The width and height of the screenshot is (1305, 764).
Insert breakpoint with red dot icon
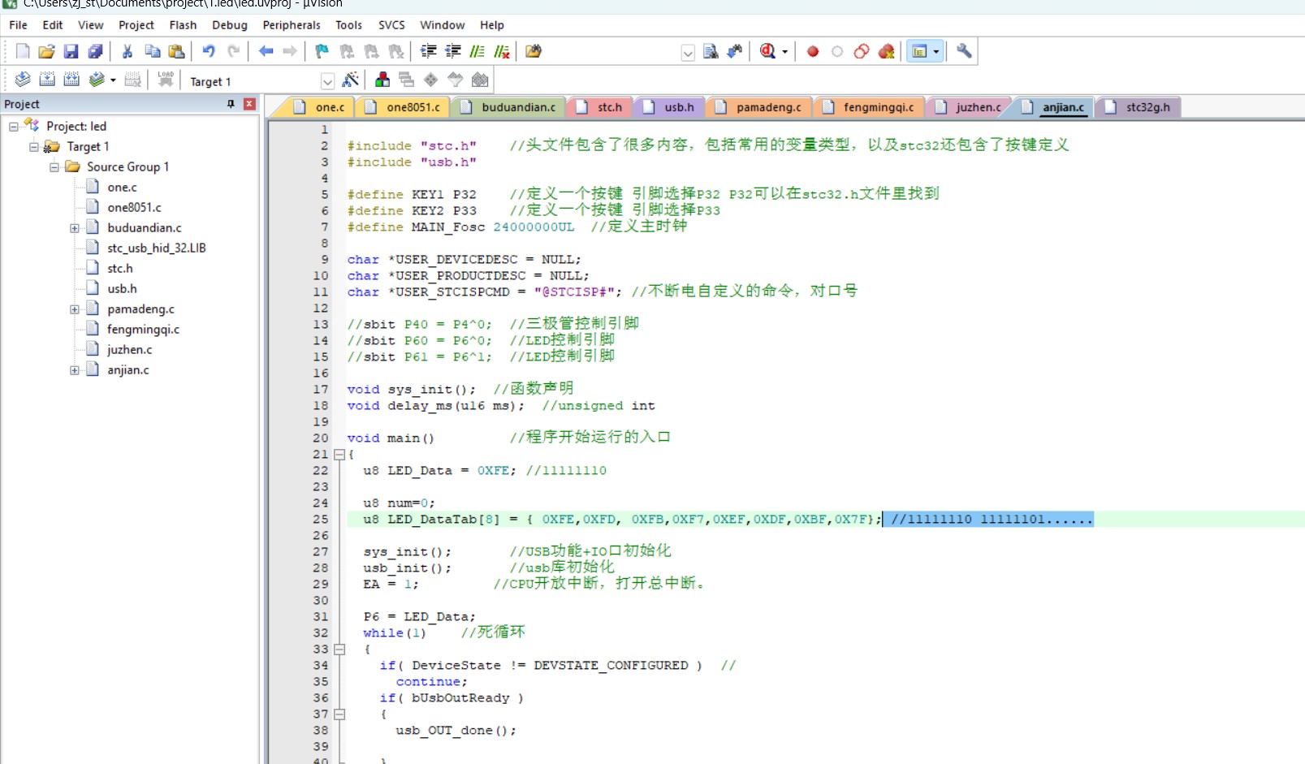813,51
